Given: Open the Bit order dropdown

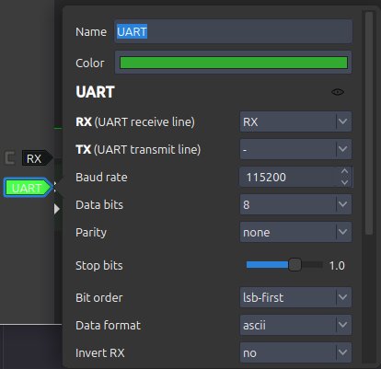Looking at the screenshot, I should (295, 297).
